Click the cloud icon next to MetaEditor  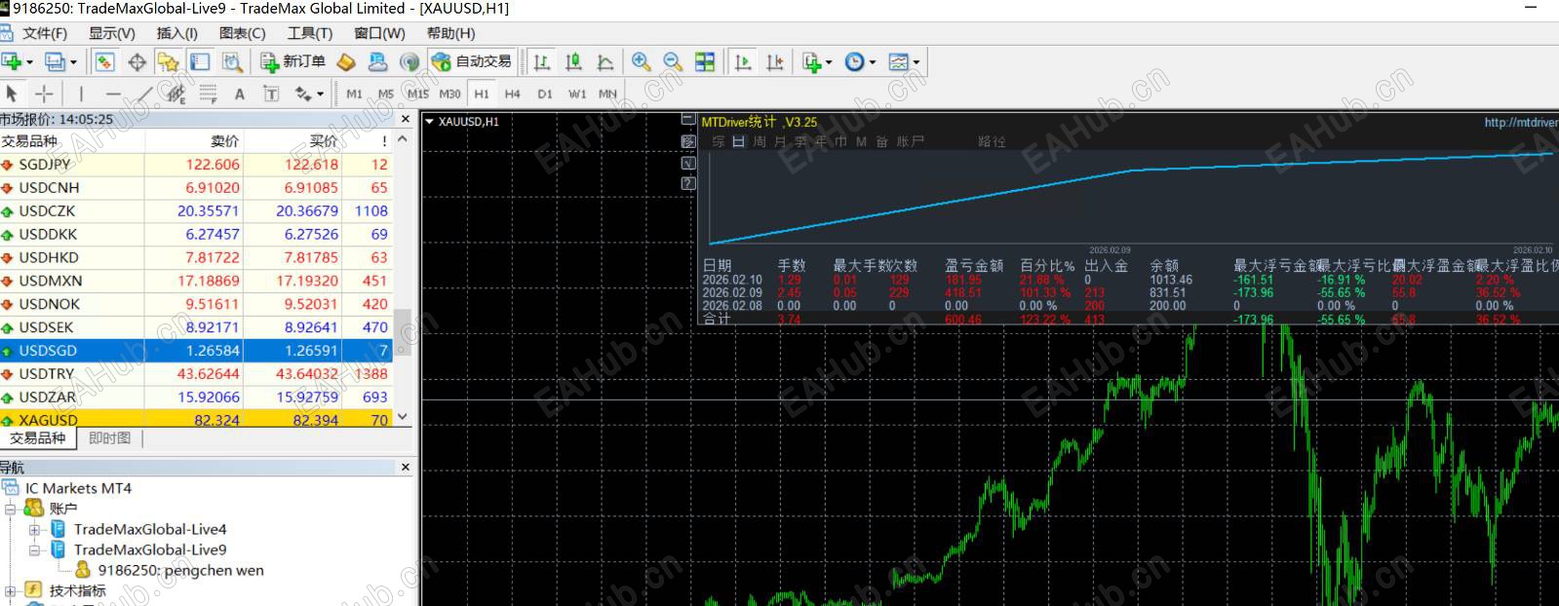tap(377, 62)
